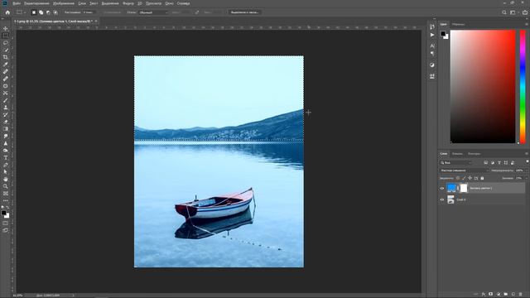Select the Rectangular Marquee tool in toolbox
The image size is (530, 298).
6,36
